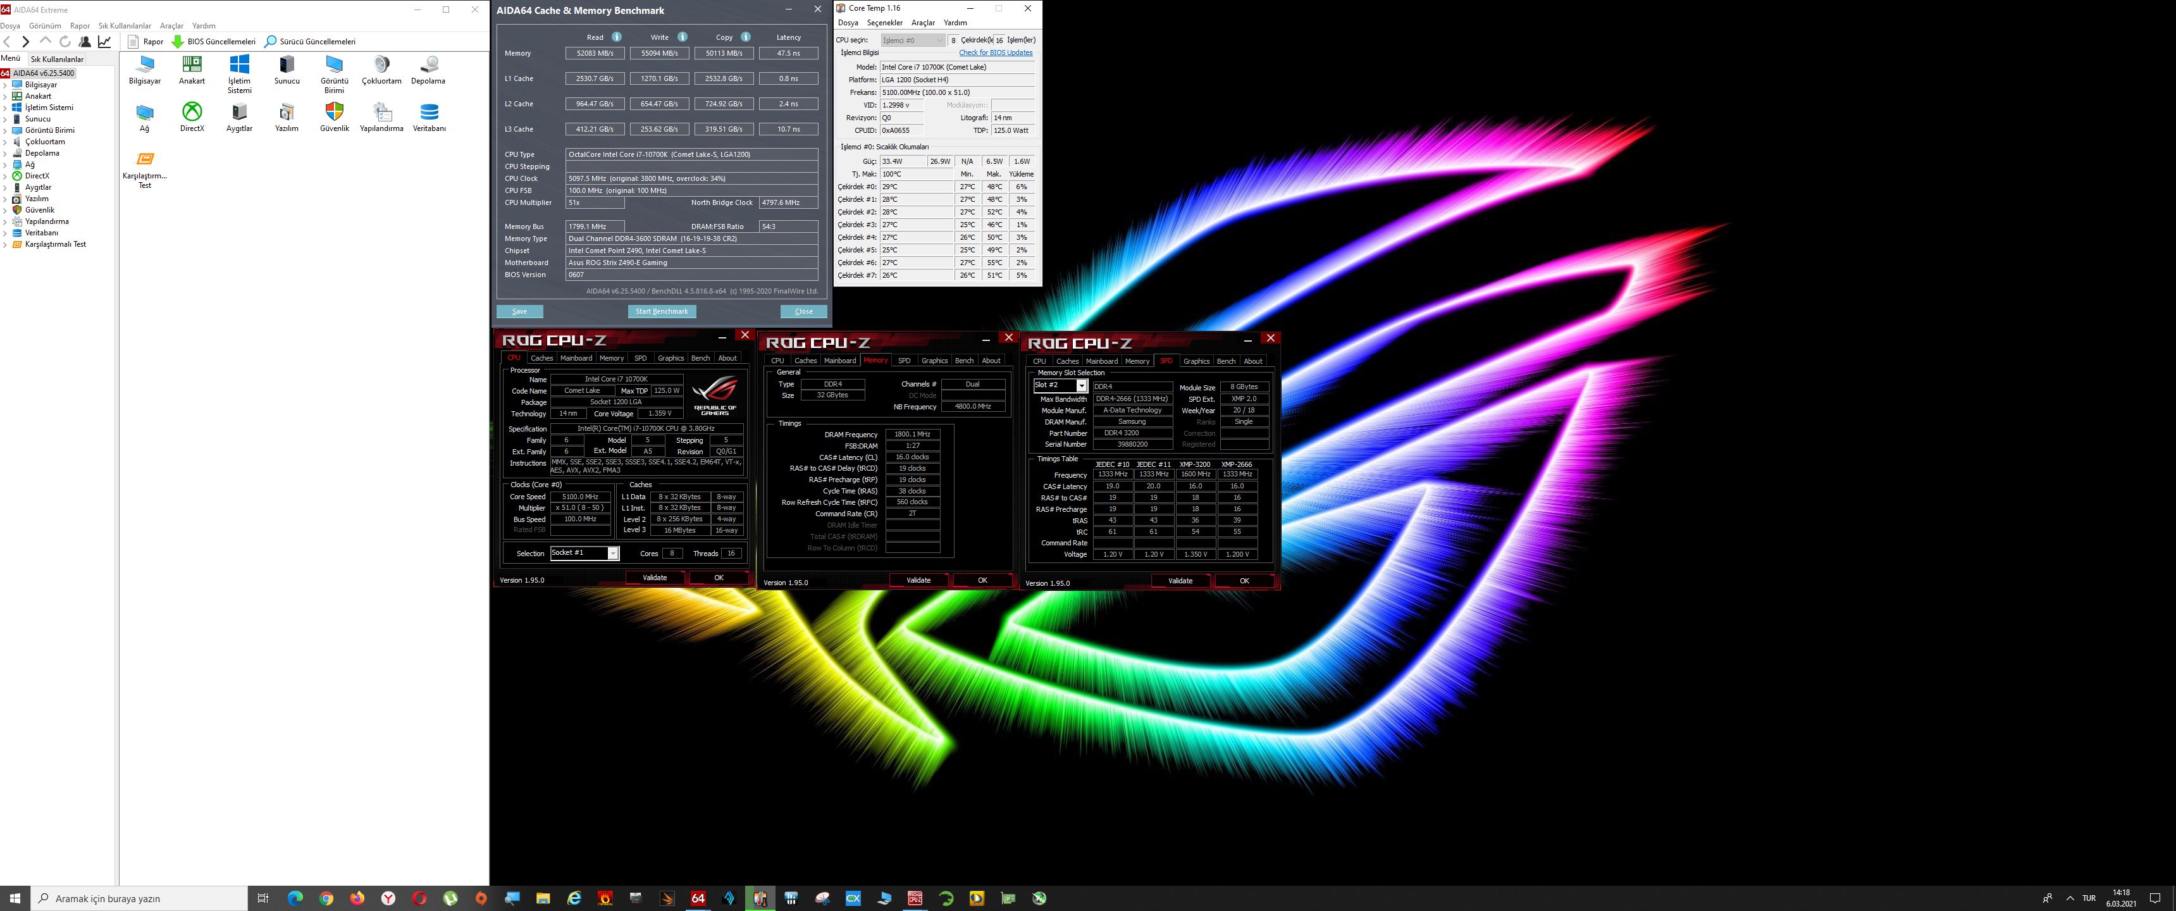Open Sunucu server icon in main pane

[287, 70]
